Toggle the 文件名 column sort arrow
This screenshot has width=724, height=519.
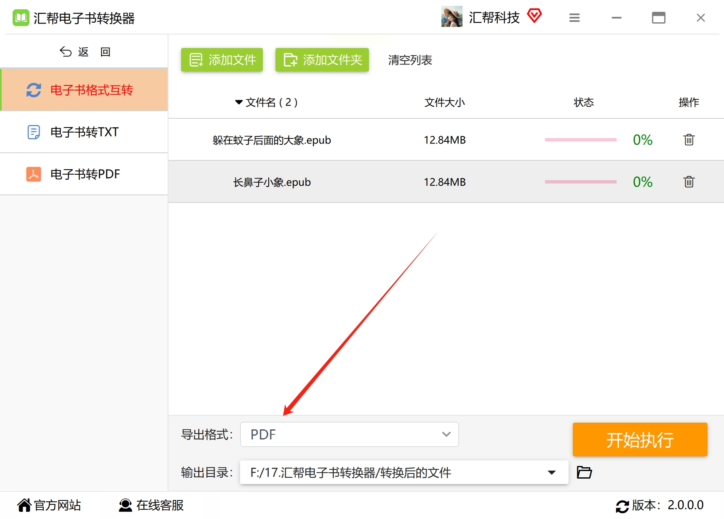point(239,102)
